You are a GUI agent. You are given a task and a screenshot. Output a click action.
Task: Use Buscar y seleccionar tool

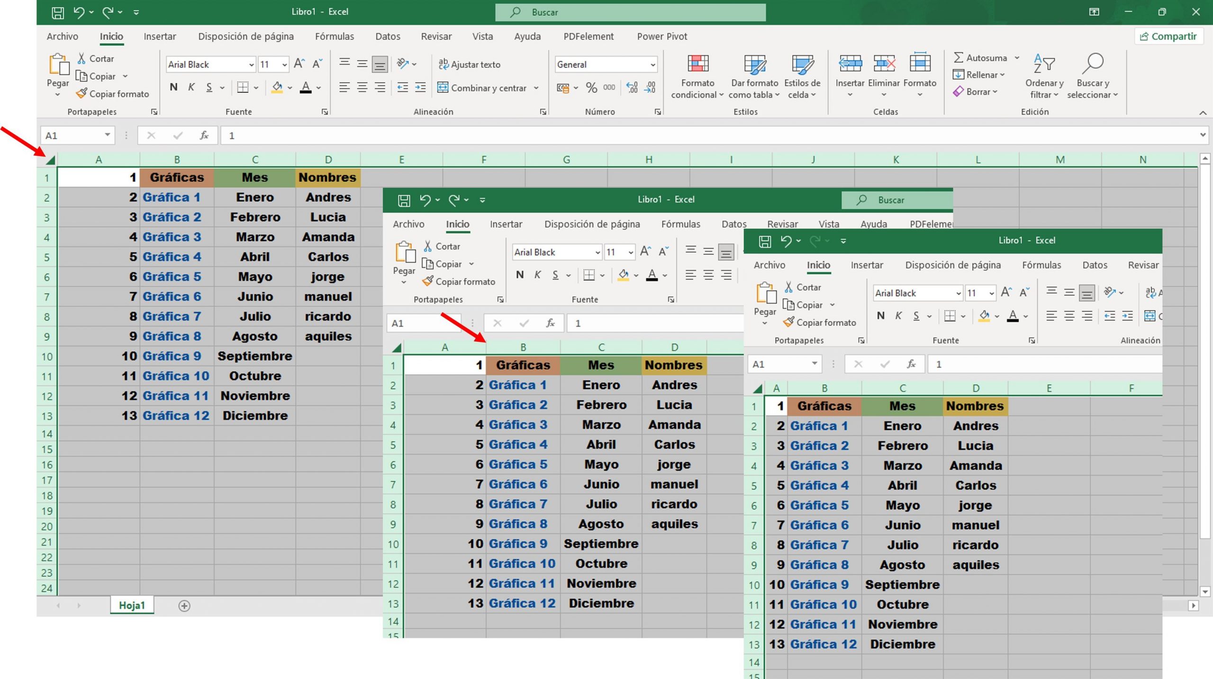(1093, 76)
